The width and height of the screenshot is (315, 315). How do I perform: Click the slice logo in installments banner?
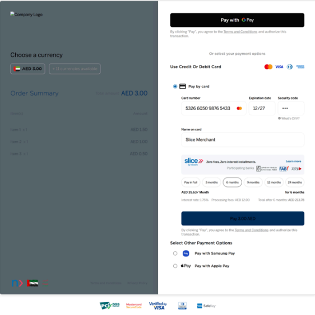tap(194, 162)
